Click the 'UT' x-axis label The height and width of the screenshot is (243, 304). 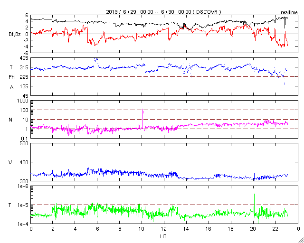[x=163, y=236]
